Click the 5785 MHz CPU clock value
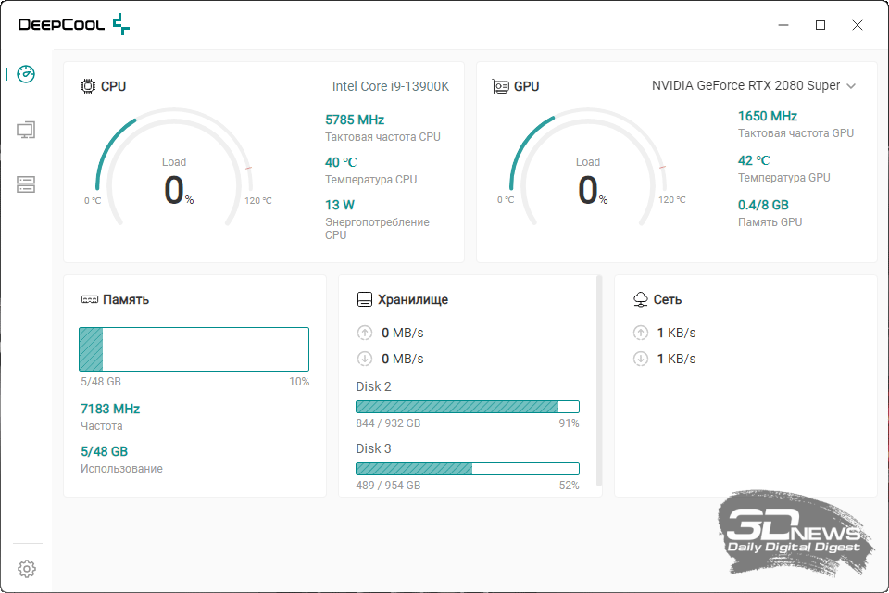Screen dimensions: 889x593 pyautogui.click(x=355, y=120)
